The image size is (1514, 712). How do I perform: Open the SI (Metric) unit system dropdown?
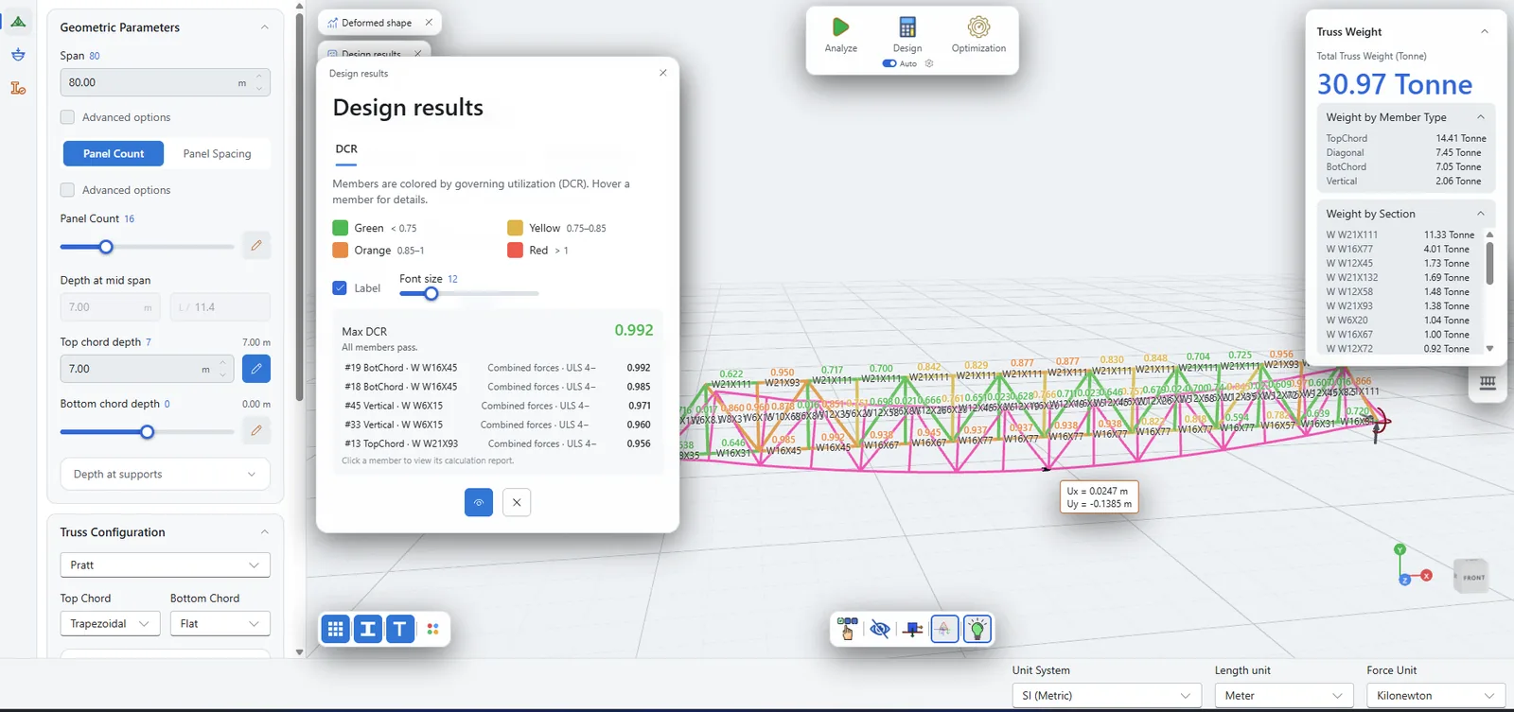pyautogui.click(x=1106, y=696)
